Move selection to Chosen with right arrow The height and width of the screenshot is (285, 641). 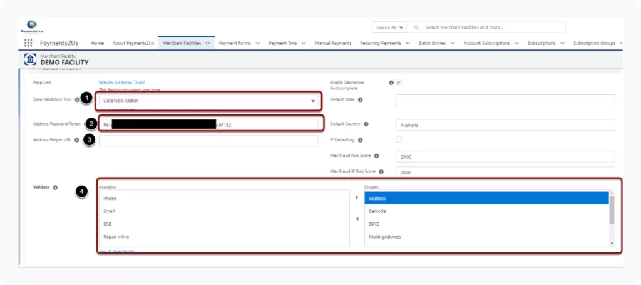pos(357,197)
